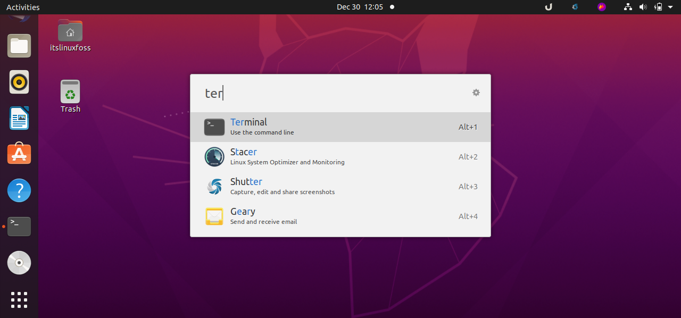
Task: Open LibreOffice Writer from the dock
Action: click(x=19, y=118)
